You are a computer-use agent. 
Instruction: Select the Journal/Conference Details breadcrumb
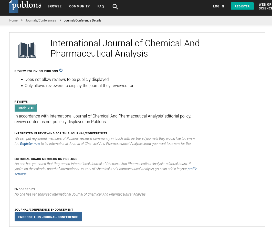[x=82, y=20]
